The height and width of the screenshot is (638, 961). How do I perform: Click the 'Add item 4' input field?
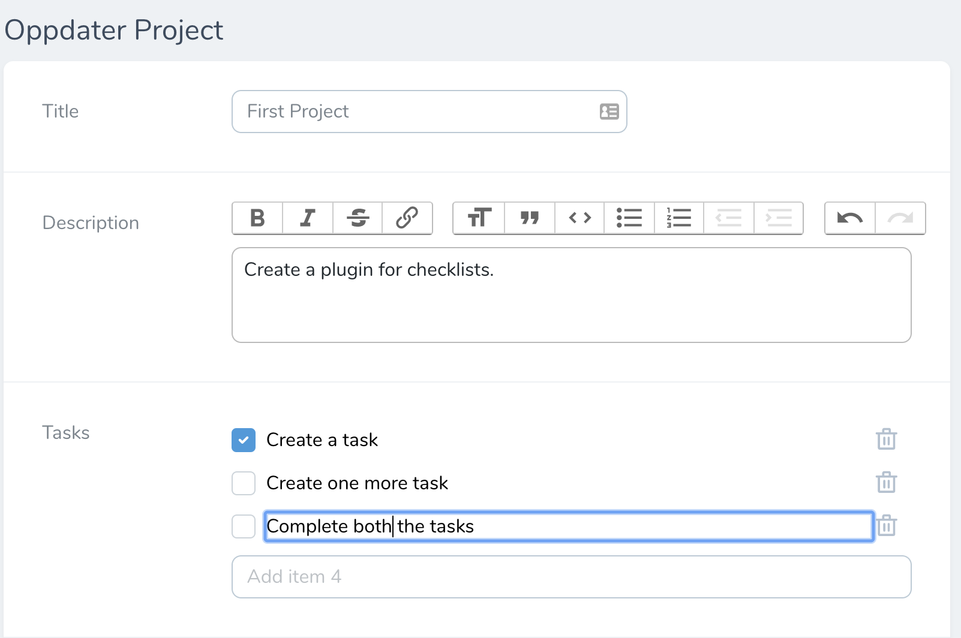pos(571,577)
